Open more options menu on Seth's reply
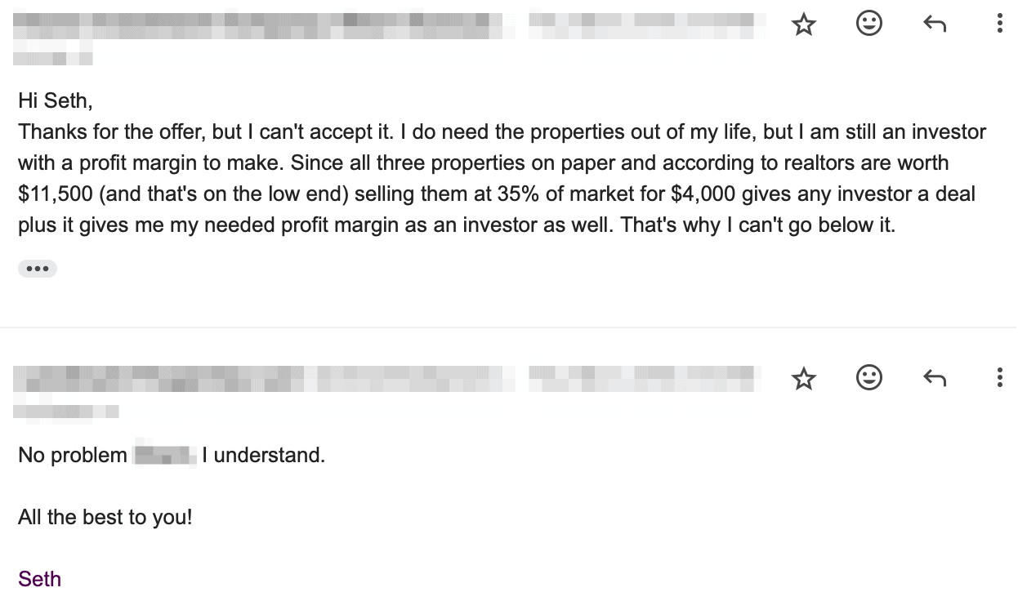This screenshot has height=601, width=1018. (x=999, y=377)
